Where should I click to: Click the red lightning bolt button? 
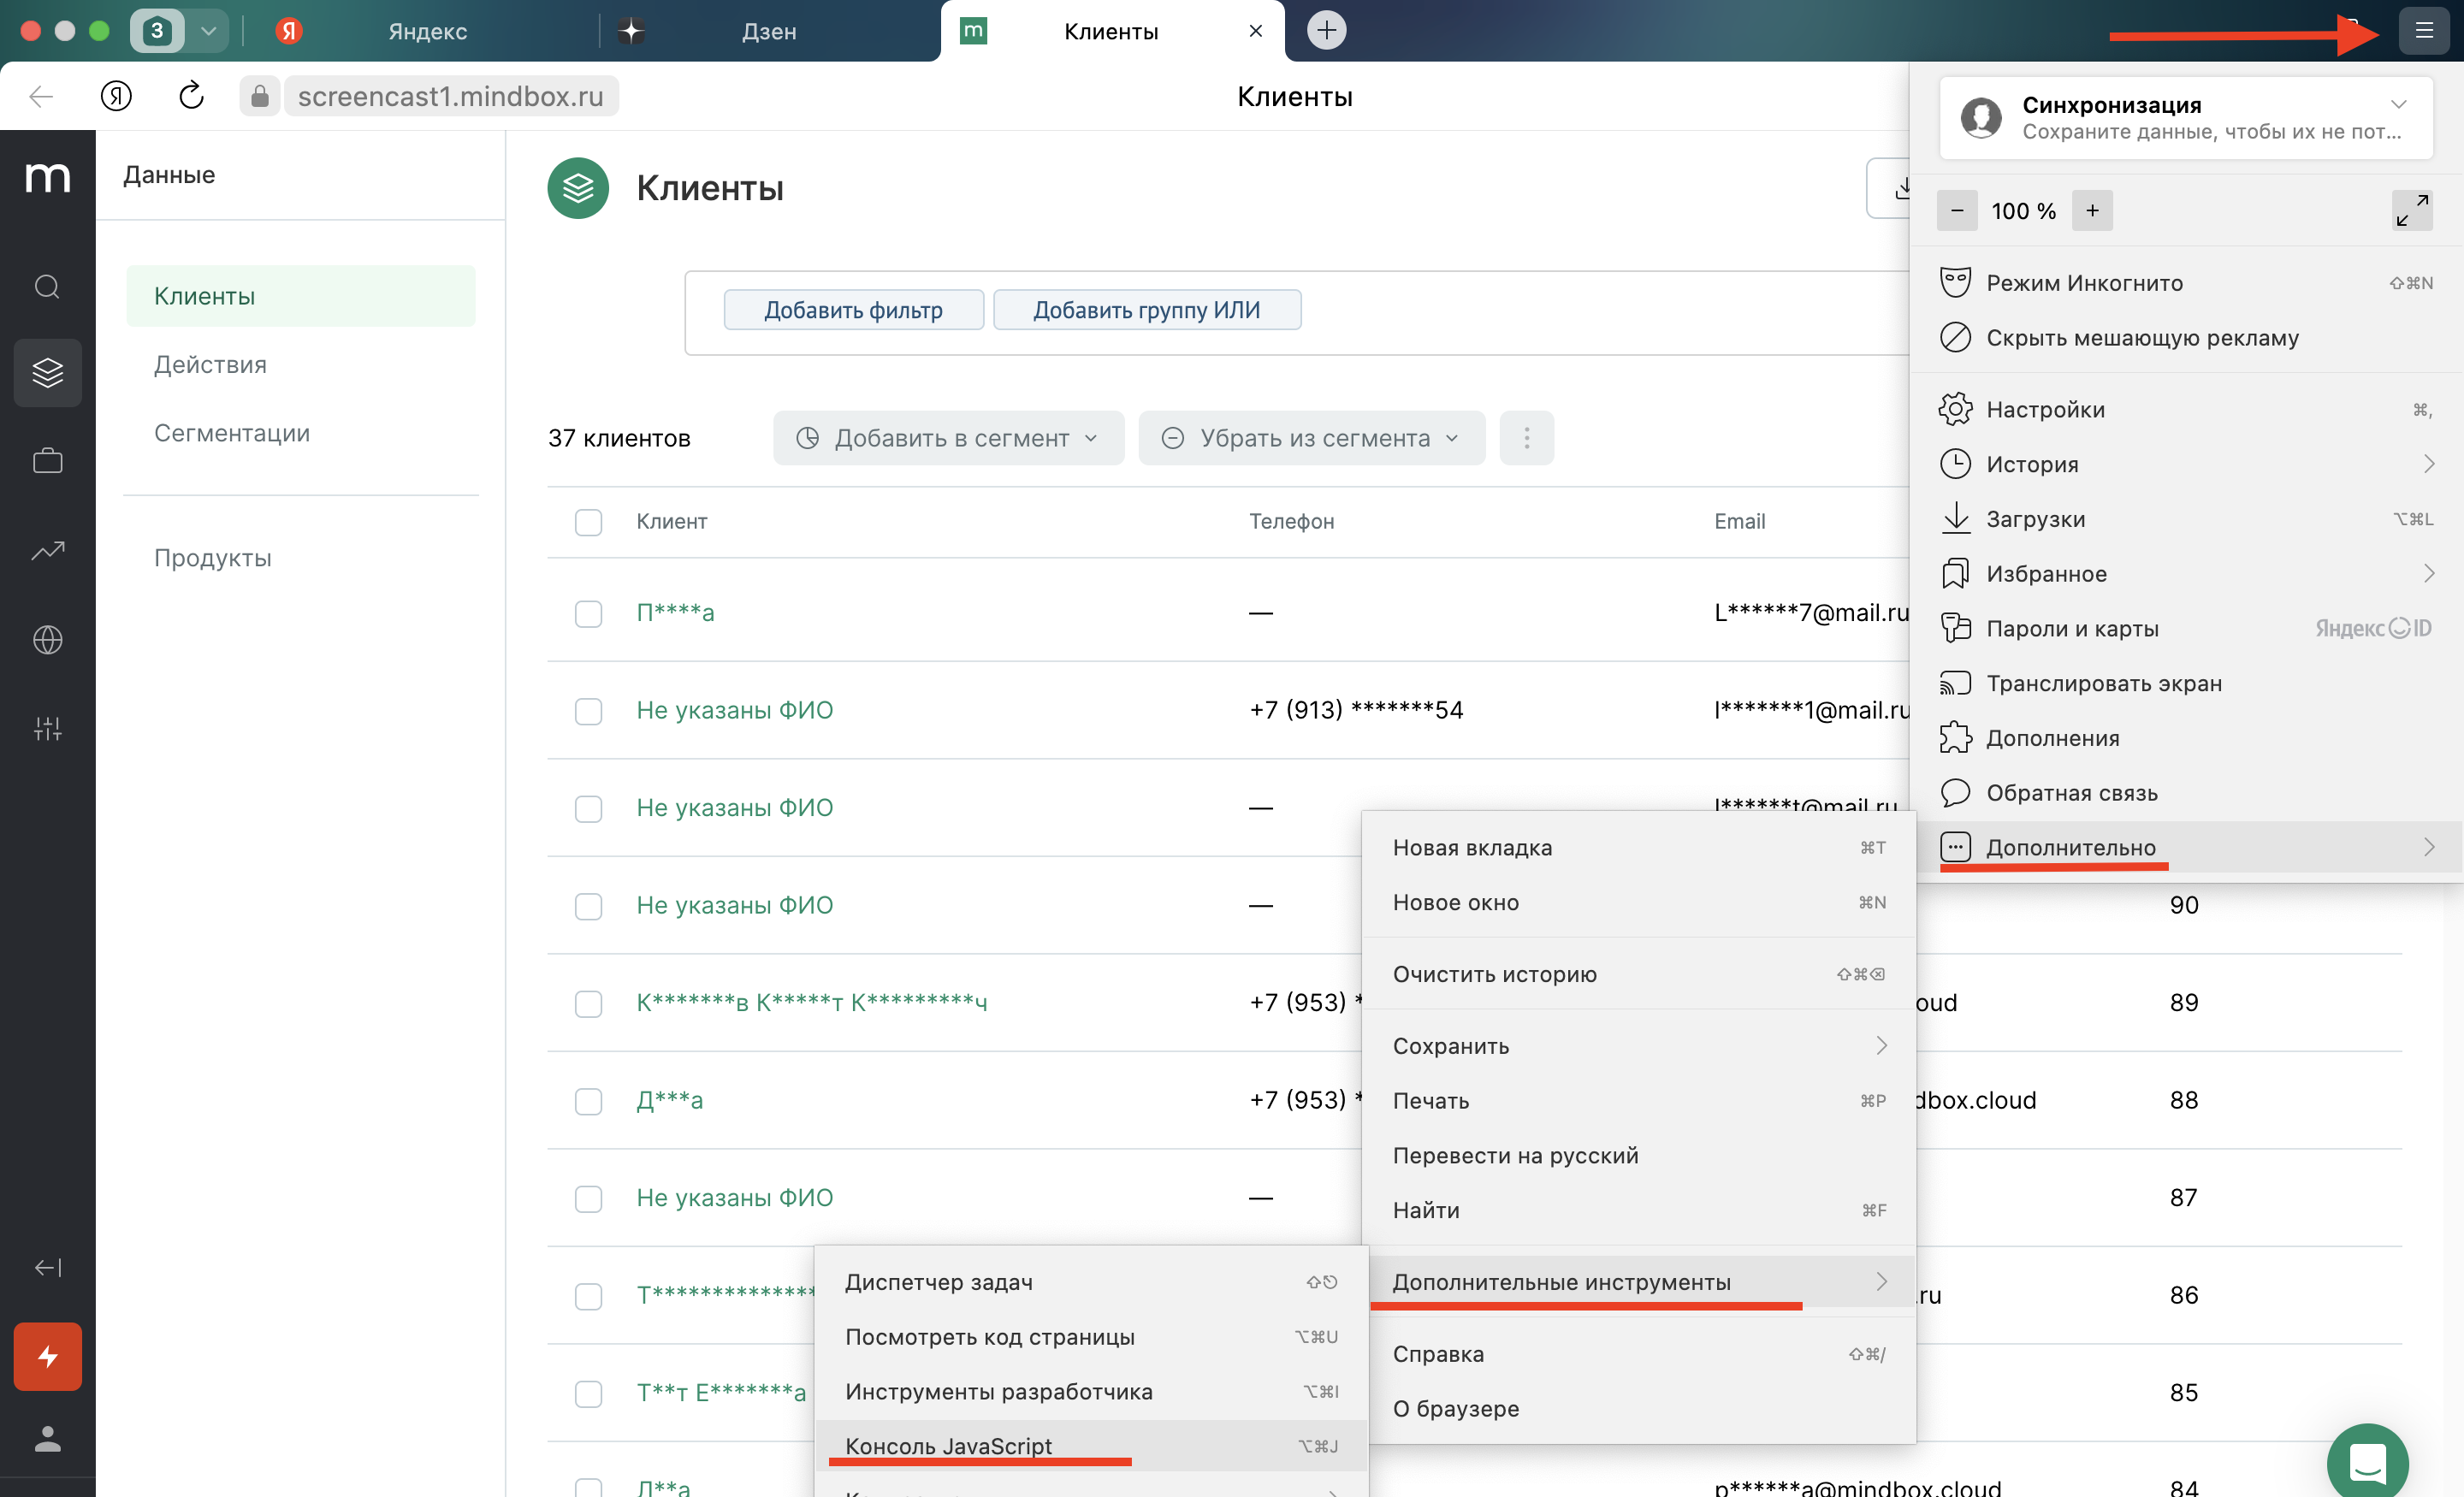(x=47, y=1356)
